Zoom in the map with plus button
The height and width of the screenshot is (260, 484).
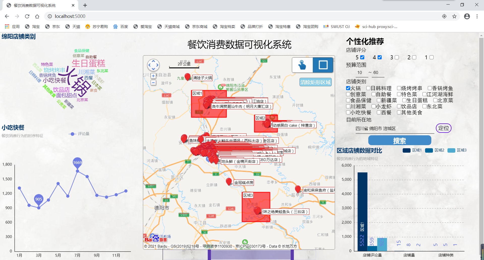(x=153, y=76)
